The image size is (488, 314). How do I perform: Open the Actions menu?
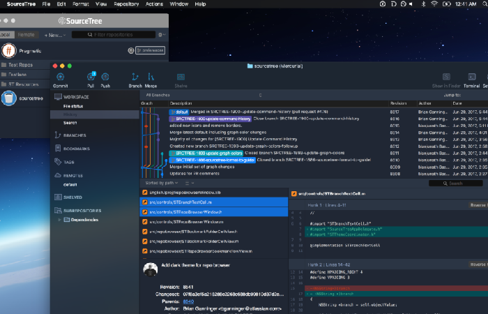[154, 4]
